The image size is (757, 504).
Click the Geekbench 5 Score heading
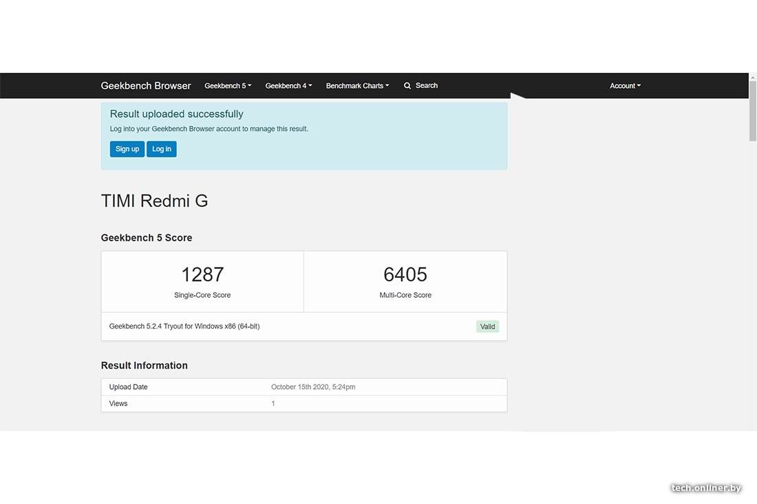(x=147, y=238)
